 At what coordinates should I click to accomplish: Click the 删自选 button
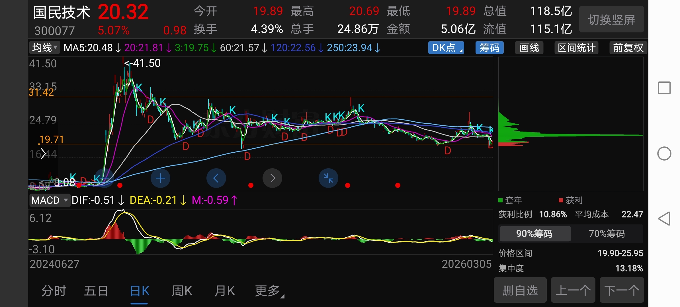coord(520,291)
